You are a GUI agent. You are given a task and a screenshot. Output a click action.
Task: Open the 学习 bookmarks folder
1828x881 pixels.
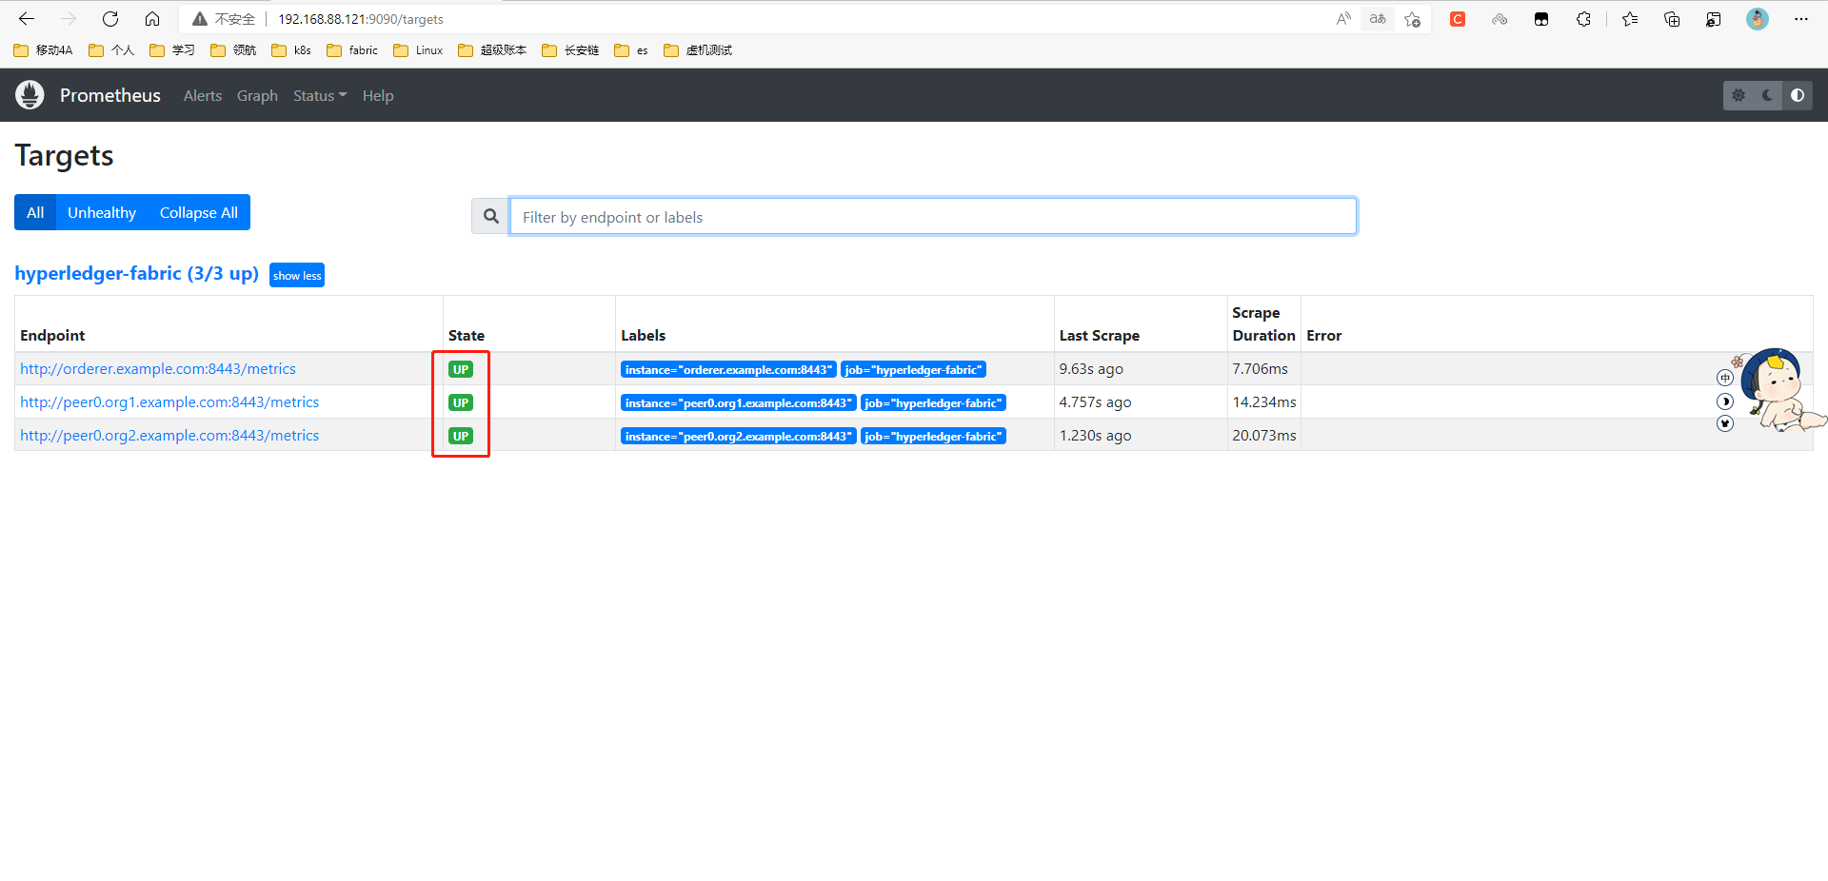coord(172,50)
